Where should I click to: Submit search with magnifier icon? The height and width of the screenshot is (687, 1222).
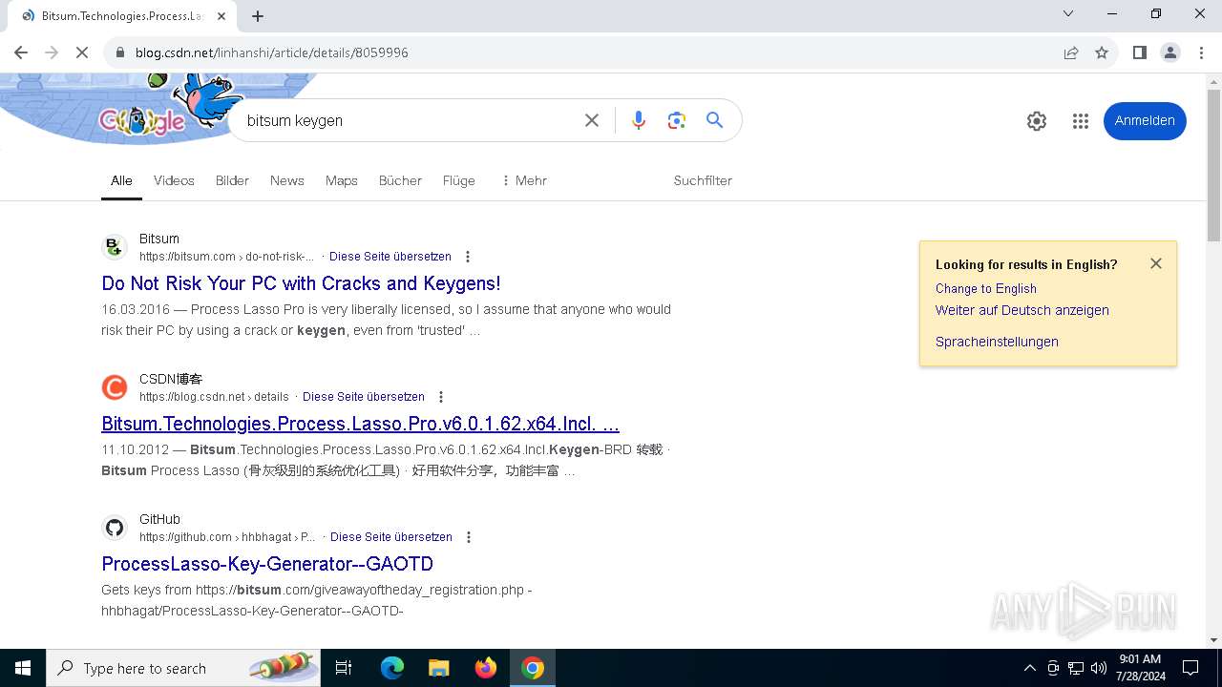pos(714,120)
